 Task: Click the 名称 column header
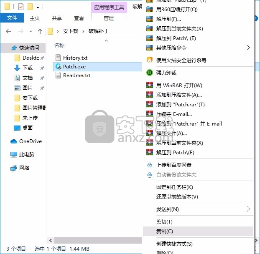coord(59,45)
